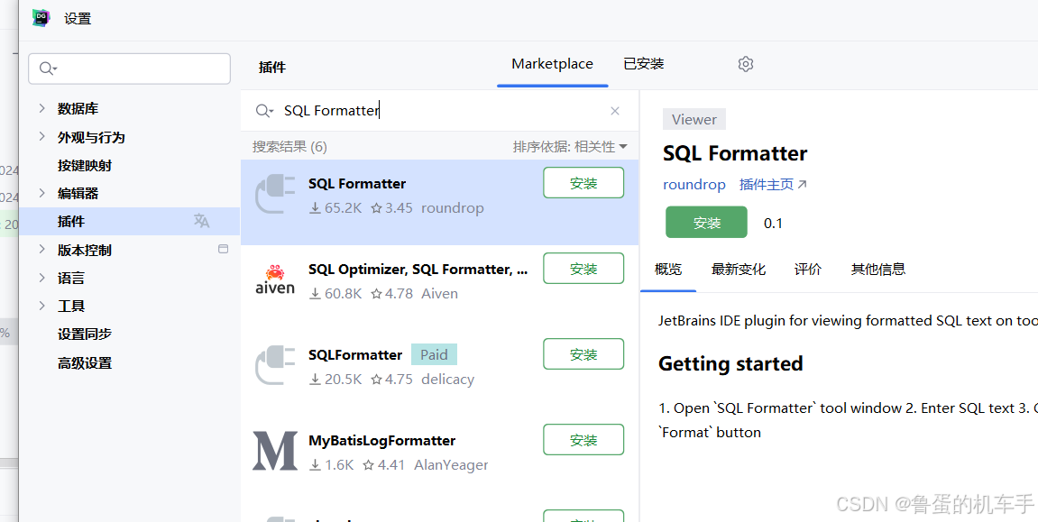Switch to the Marketplace tab
Image resolution: width=1038 pixels, height=522 pixels.
click(552, 64)
